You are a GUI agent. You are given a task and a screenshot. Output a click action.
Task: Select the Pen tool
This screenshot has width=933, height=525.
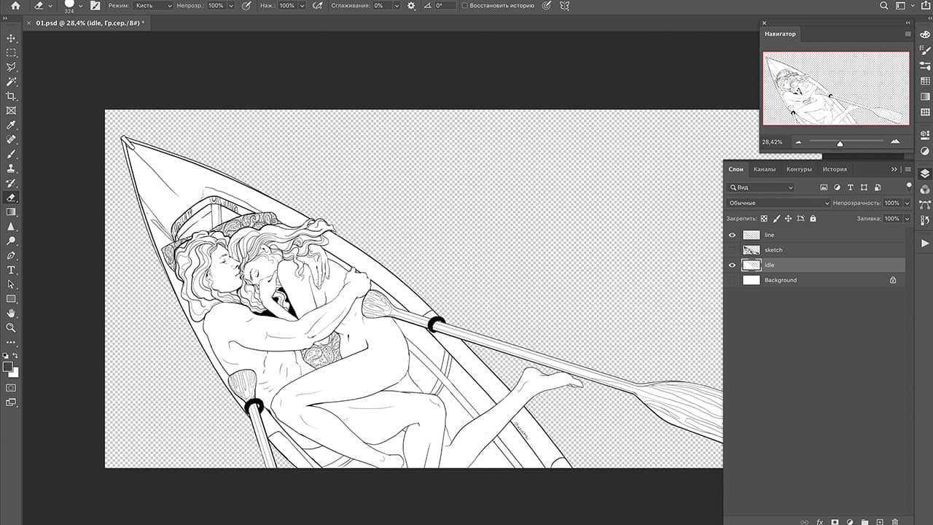tap(11, 255)
